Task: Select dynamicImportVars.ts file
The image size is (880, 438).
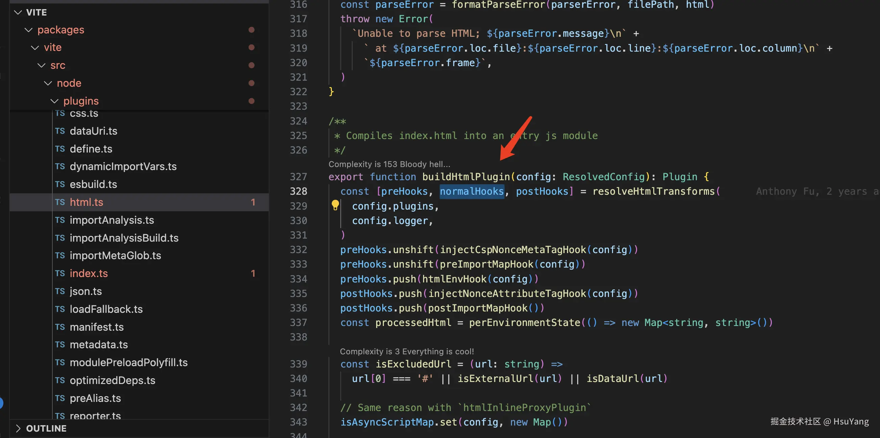Action: pyautogui.click(x=123, y=166)
